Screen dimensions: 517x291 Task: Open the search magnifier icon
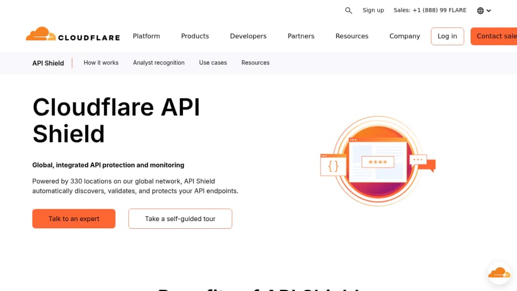[348, 11]
